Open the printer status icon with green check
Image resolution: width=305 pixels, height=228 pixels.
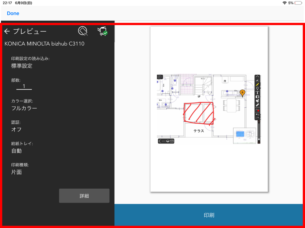point(102,31)
